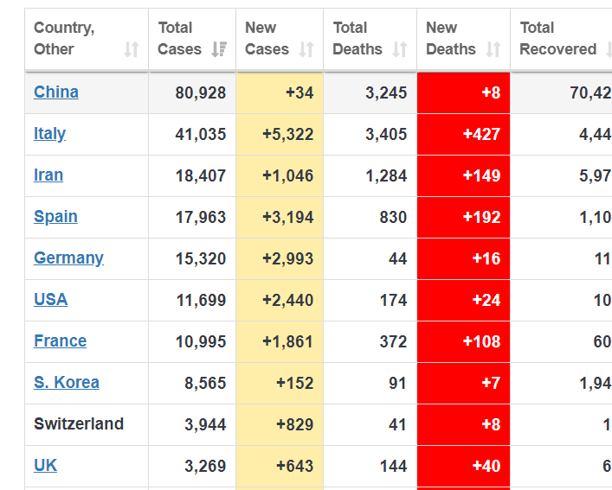Image resolution: width=612 pixels, height=490 pixels.
Task: Select Italy's total deaths 3,405
Action: coord(386,134)
